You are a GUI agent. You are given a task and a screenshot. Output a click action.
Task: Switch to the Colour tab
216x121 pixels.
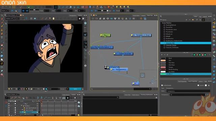pyautogui.click(x=195, y=16)
